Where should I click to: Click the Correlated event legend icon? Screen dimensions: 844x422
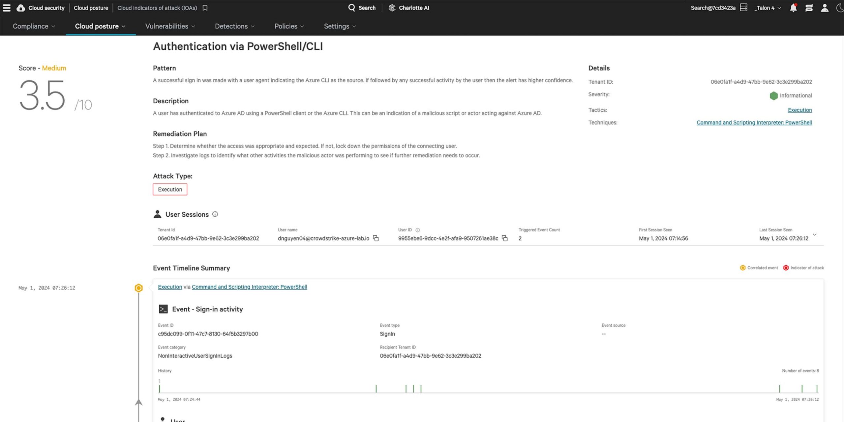pyautogui.click(x=742, y=268)
